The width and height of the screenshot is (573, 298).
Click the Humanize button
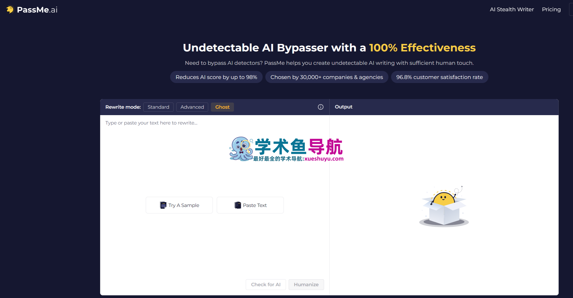pos(306,284)
